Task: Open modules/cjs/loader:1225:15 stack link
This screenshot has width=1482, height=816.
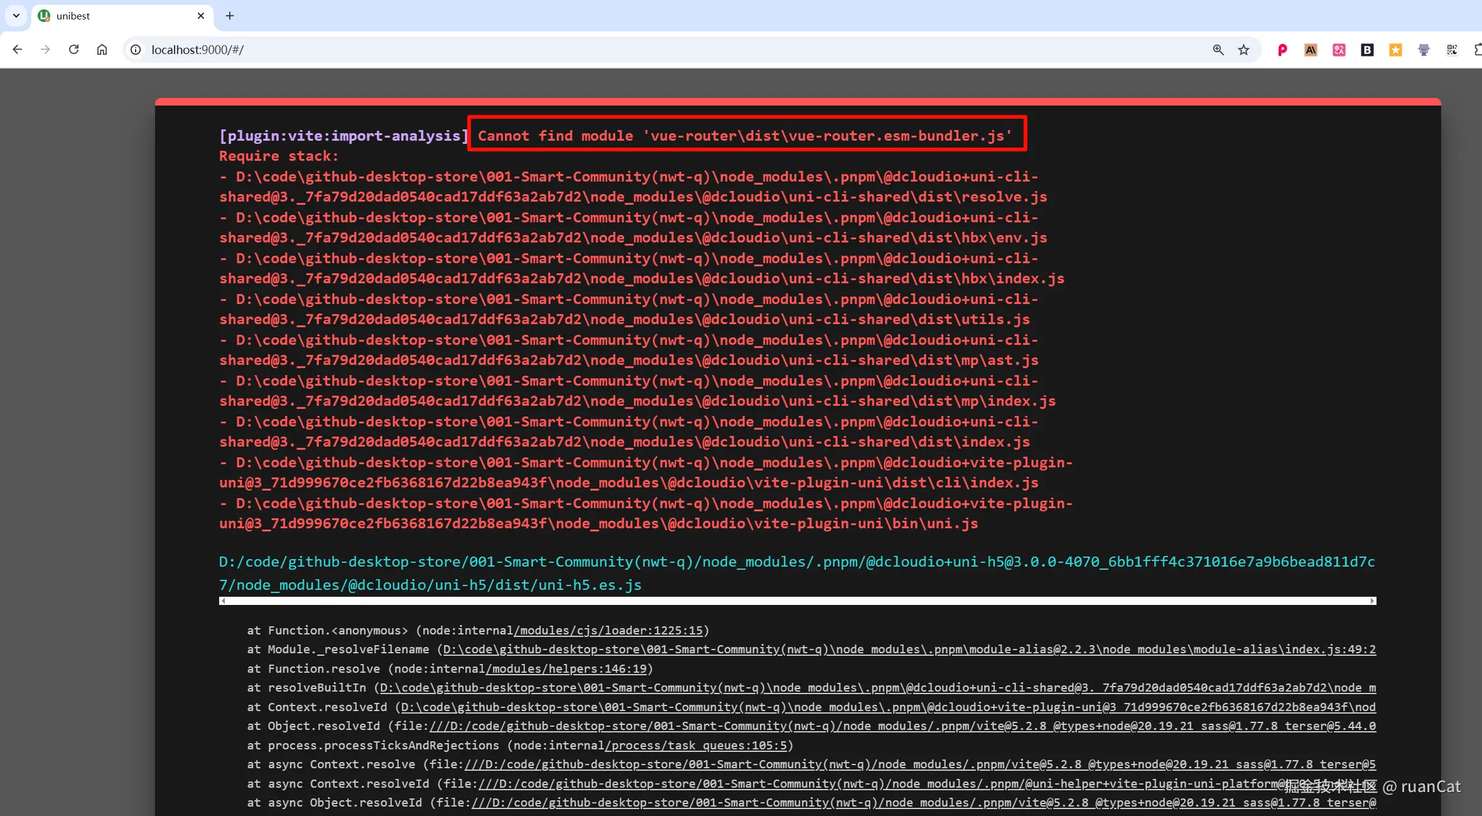Action: [608, 630]
